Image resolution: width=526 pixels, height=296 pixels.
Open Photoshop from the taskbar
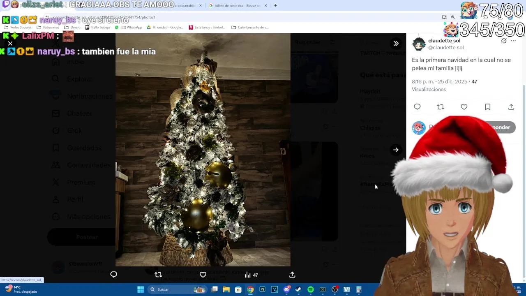click(x=262, y=289)
